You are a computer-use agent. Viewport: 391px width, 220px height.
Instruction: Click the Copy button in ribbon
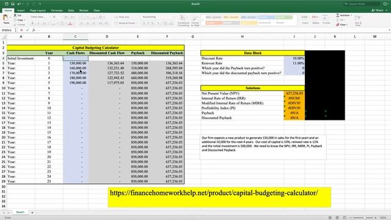pyautogui.click(x=19, y=20)
